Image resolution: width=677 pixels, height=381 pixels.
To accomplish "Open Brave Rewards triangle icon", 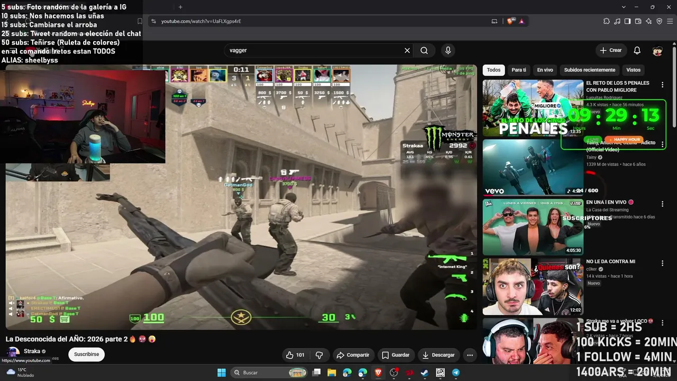I will point(522,21).
